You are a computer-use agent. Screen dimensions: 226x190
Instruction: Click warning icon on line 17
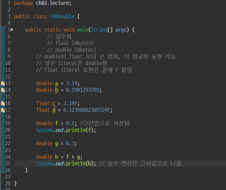(3, 110)
